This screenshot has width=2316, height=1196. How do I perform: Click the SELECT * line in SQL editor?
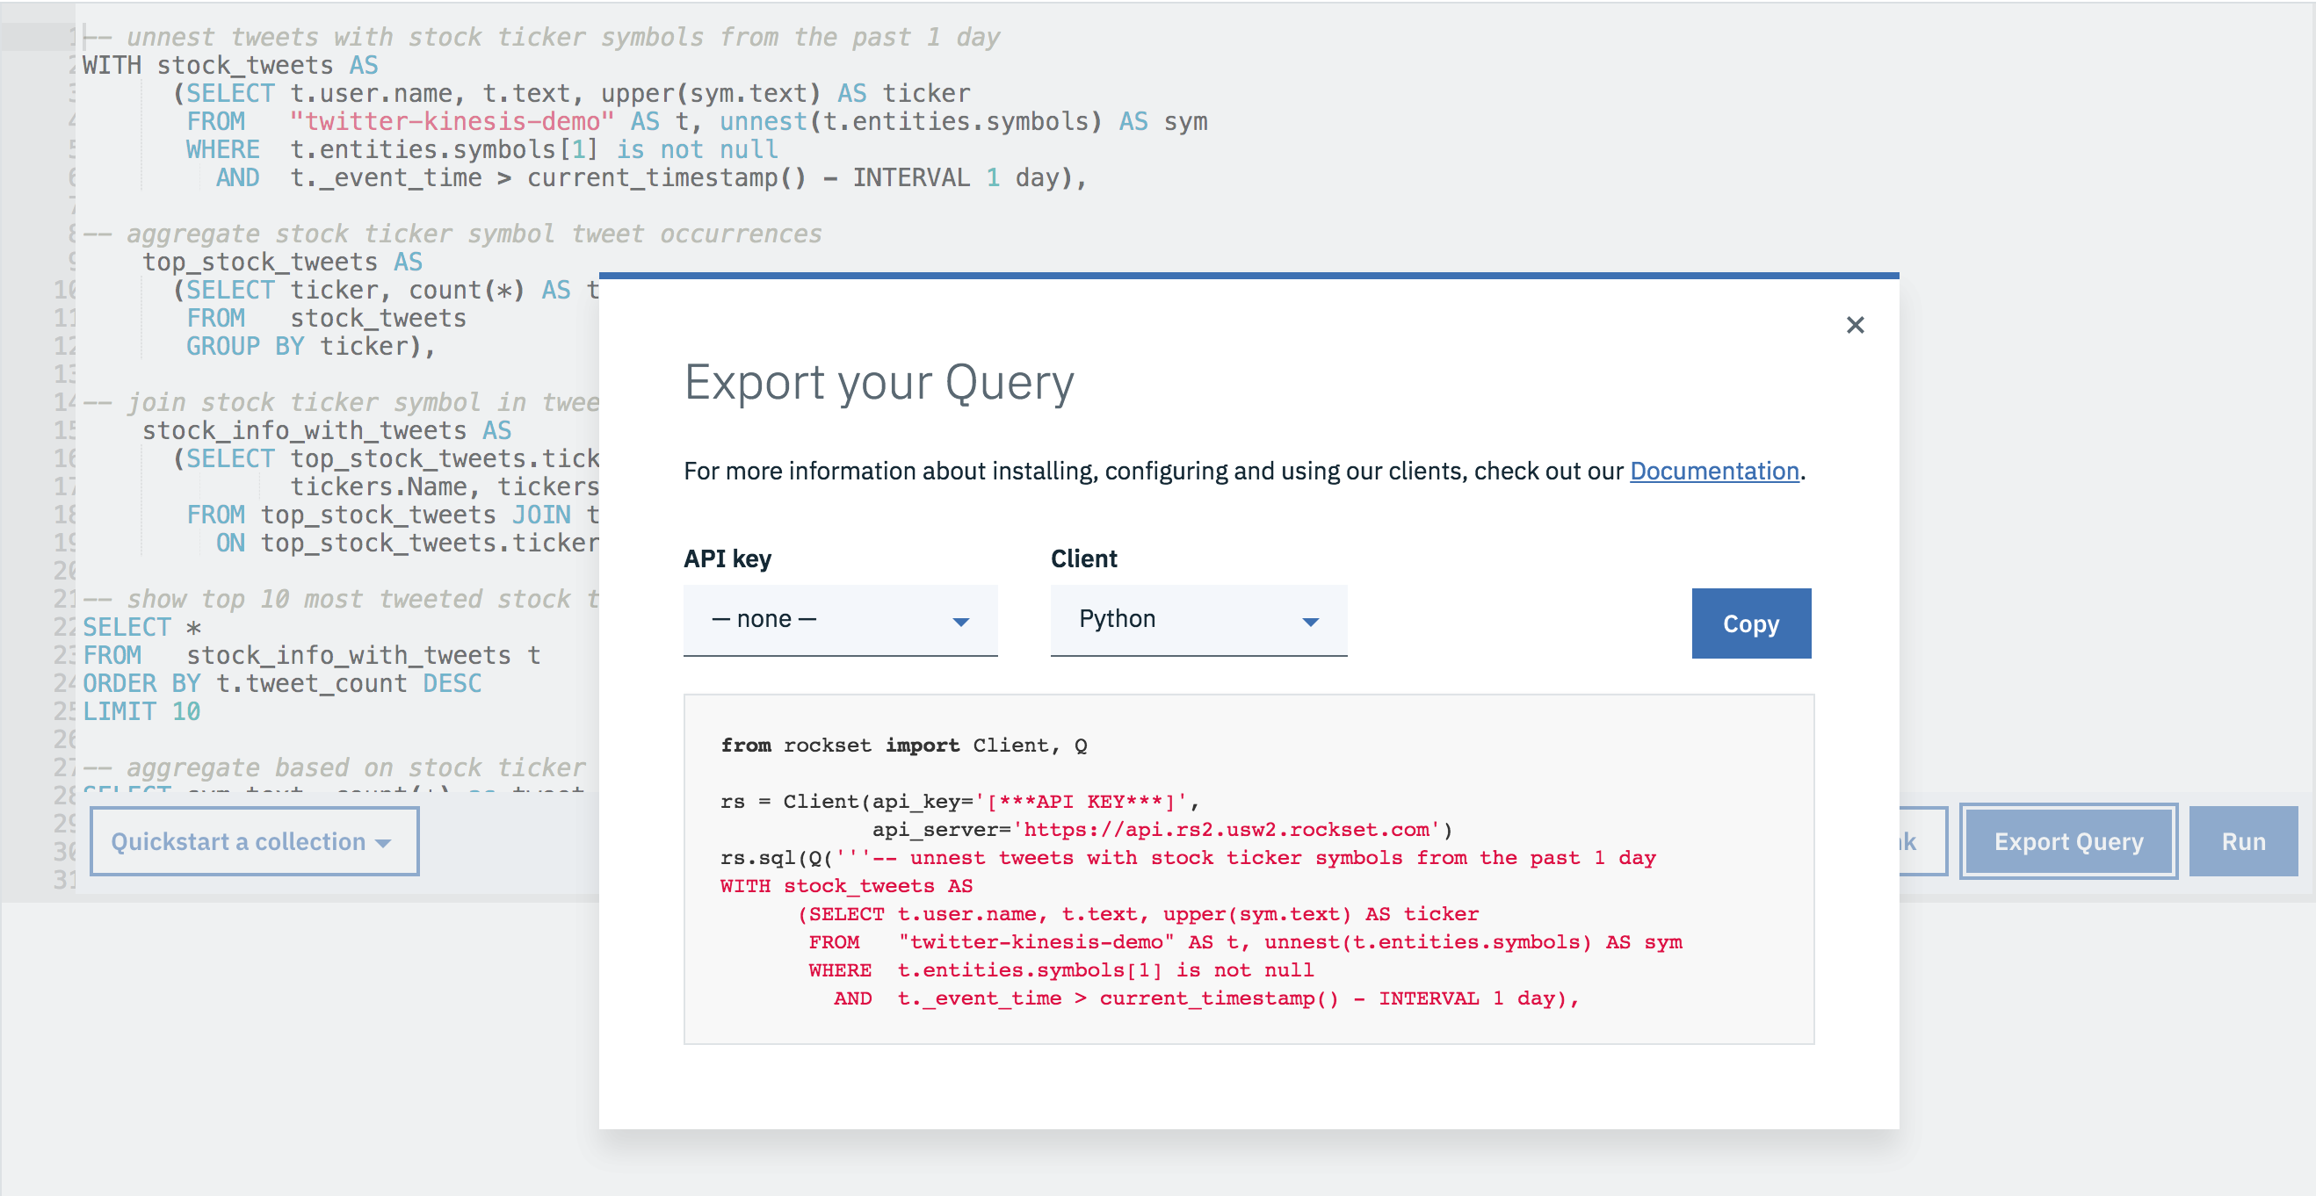point(141,627)
